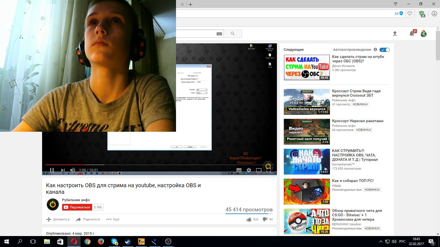440x247 pixels.
Task: Open Steam from the taskbar
Action: coord(128,242)
